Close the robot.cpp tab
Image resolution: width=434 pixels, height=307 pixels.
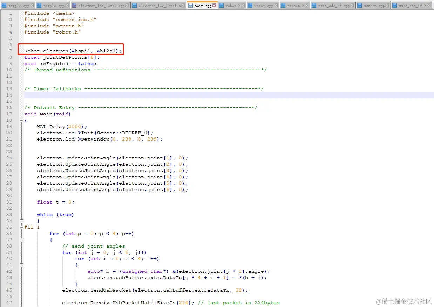(276, 6)
